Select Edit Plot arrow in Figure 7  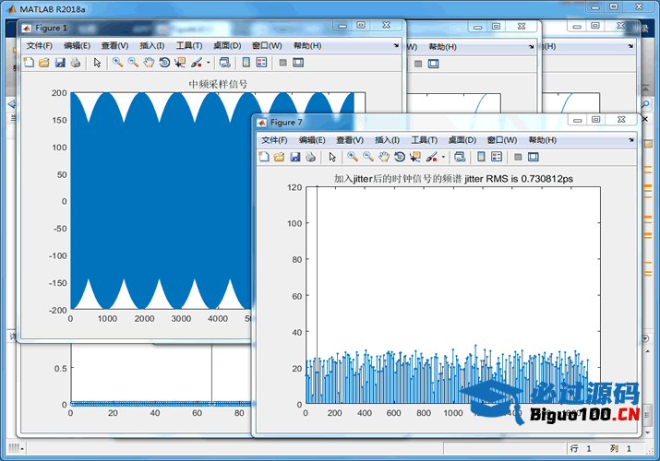(x=332, y=157)
